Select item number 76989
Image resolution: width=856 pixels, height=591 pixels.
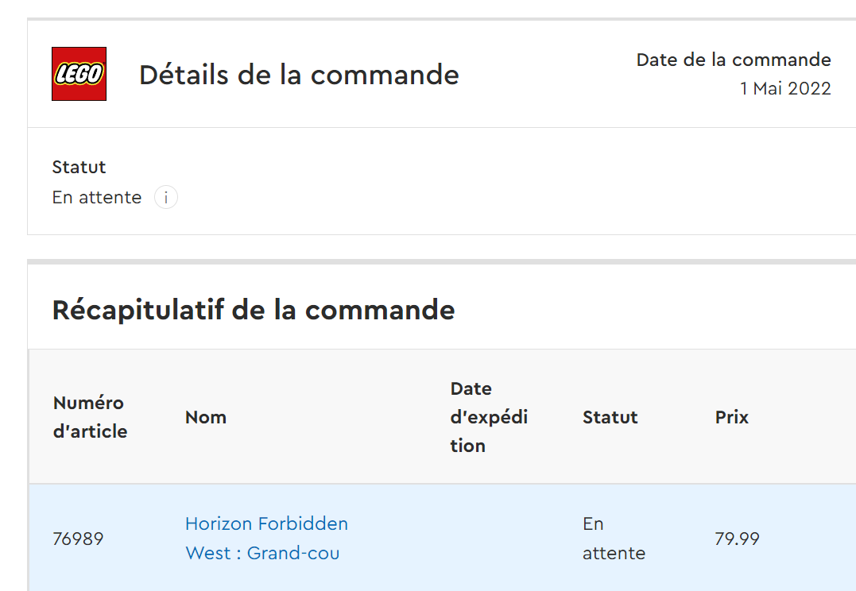[x=78, y=539]
